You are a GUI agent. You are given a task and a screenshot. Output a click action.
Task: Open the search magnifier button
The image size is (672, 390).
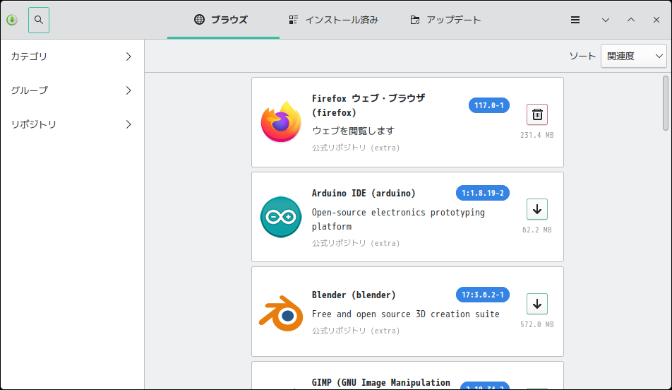coord(39,20)
